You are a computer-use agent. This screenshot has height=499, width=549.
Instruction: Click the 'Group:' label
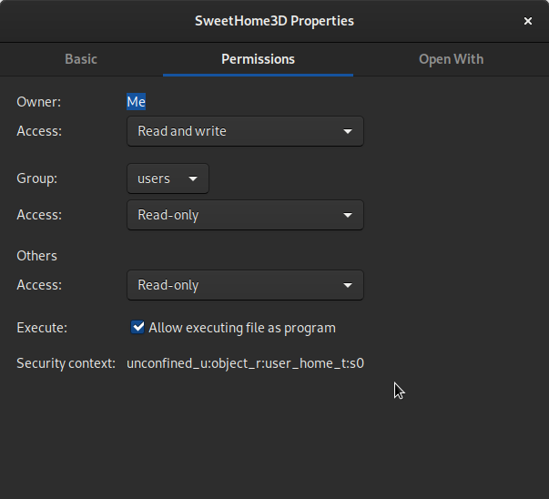37,178
